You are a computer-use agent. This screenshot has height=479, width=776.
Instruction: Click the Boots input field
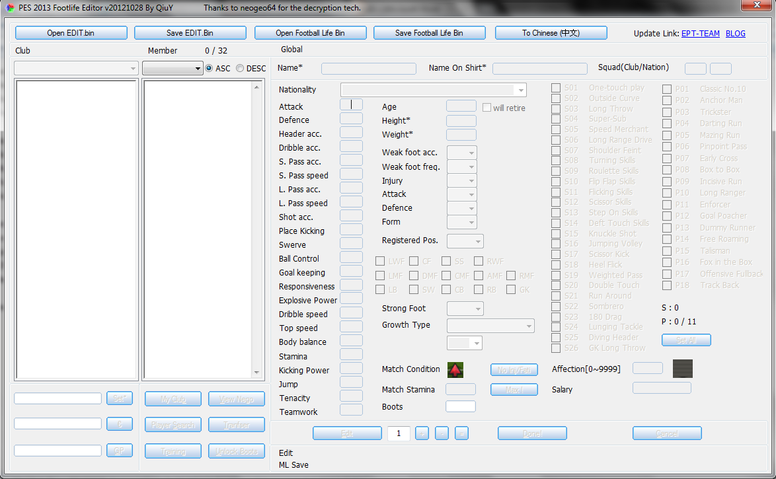tap(461, 406)
